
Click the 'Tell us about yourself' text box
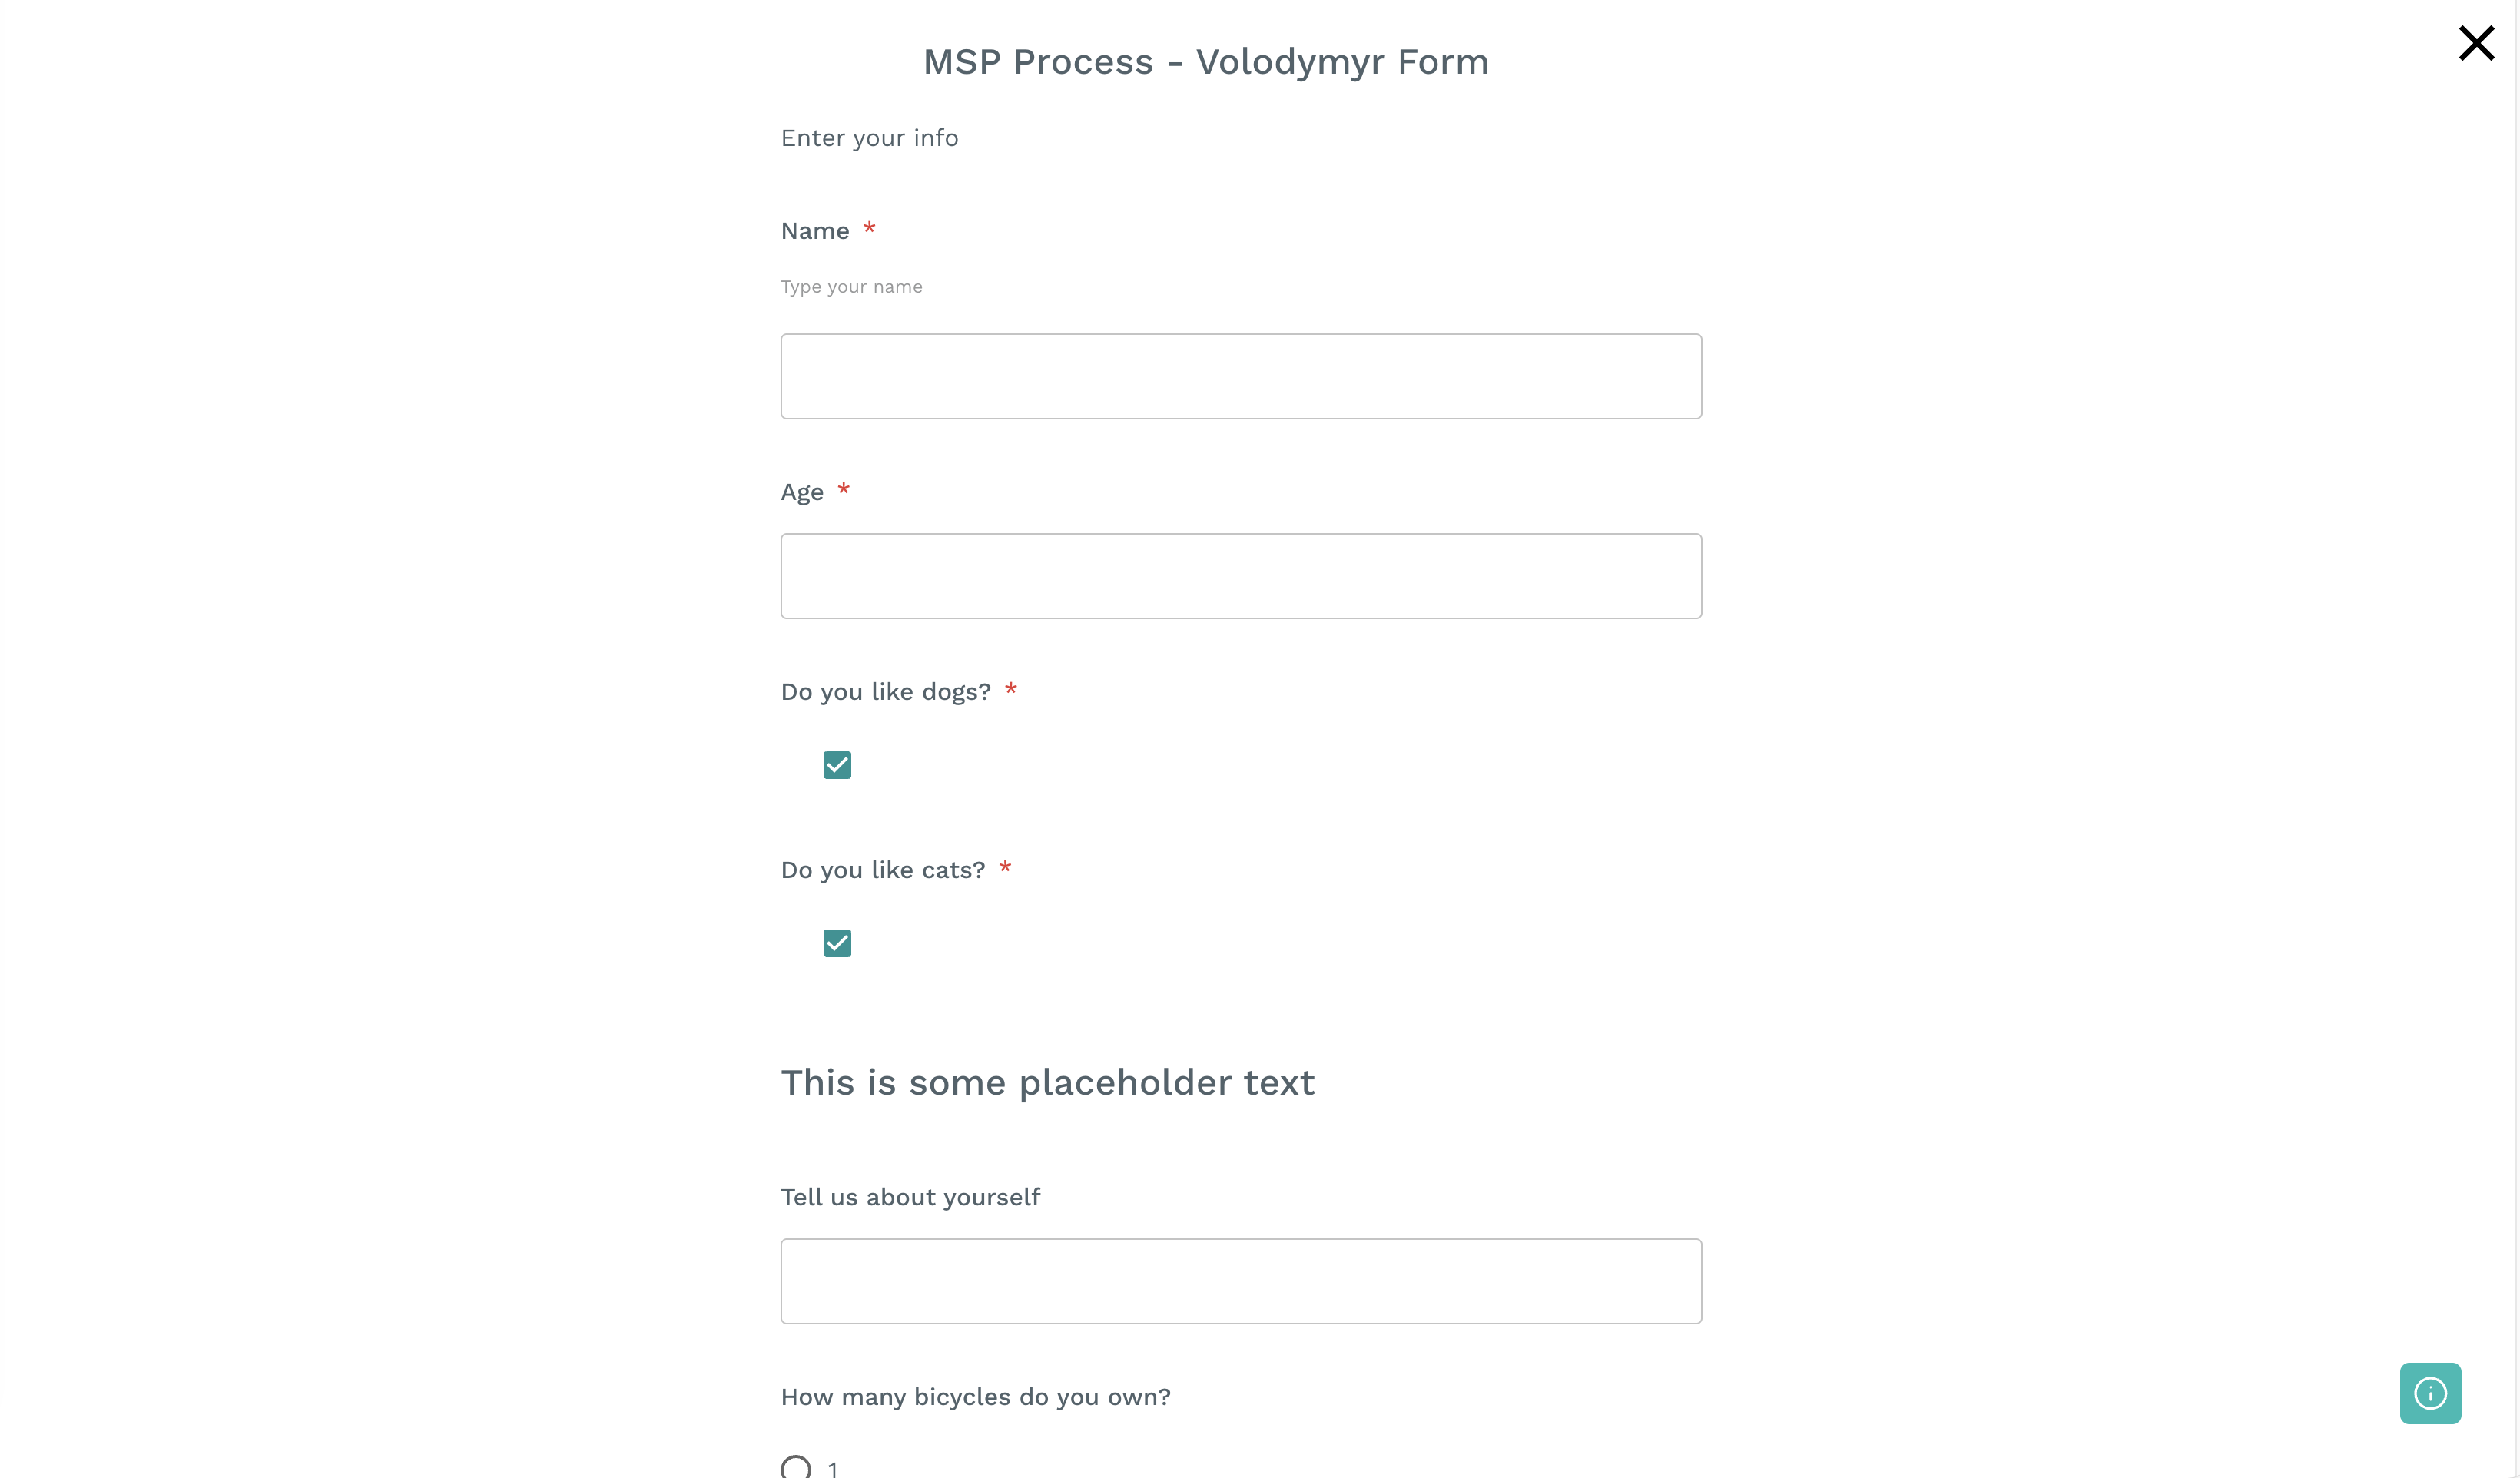(1240, 1281)
